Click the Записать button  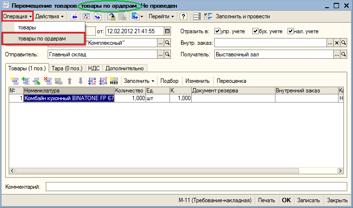click(308, 200)
